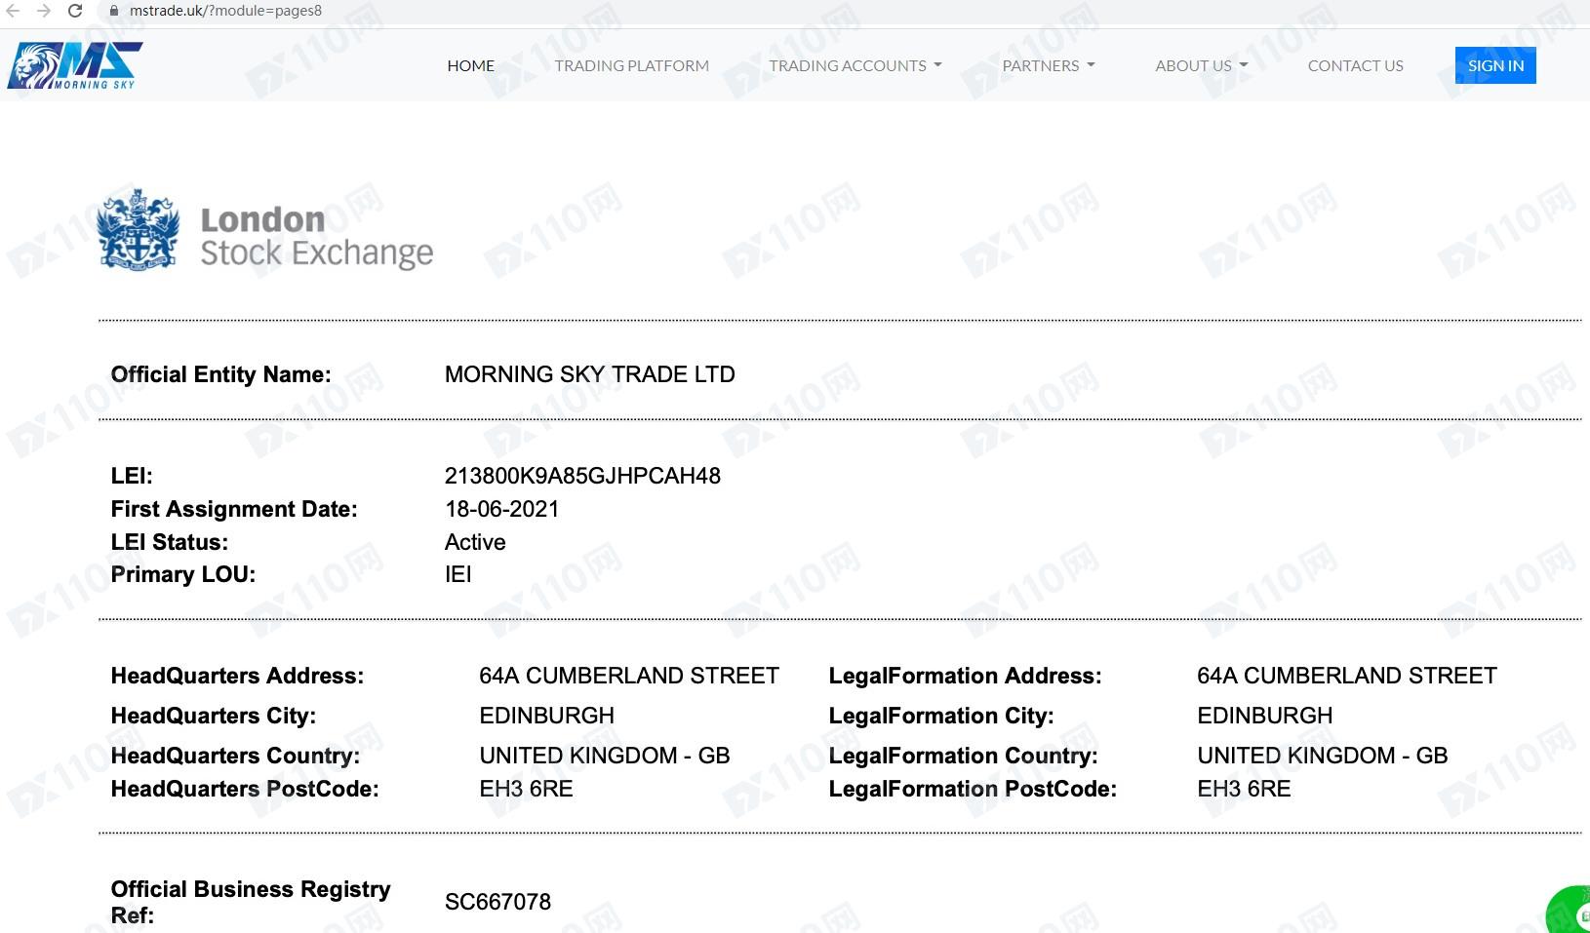Click the Morning Sky lion logo

(74, 65)
